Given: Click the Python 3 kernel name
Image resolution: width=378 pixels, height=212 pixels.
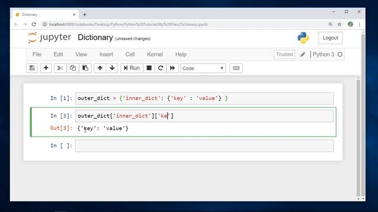Looking at the screenshot, I should pyautogui.click(x=323, y=54).
